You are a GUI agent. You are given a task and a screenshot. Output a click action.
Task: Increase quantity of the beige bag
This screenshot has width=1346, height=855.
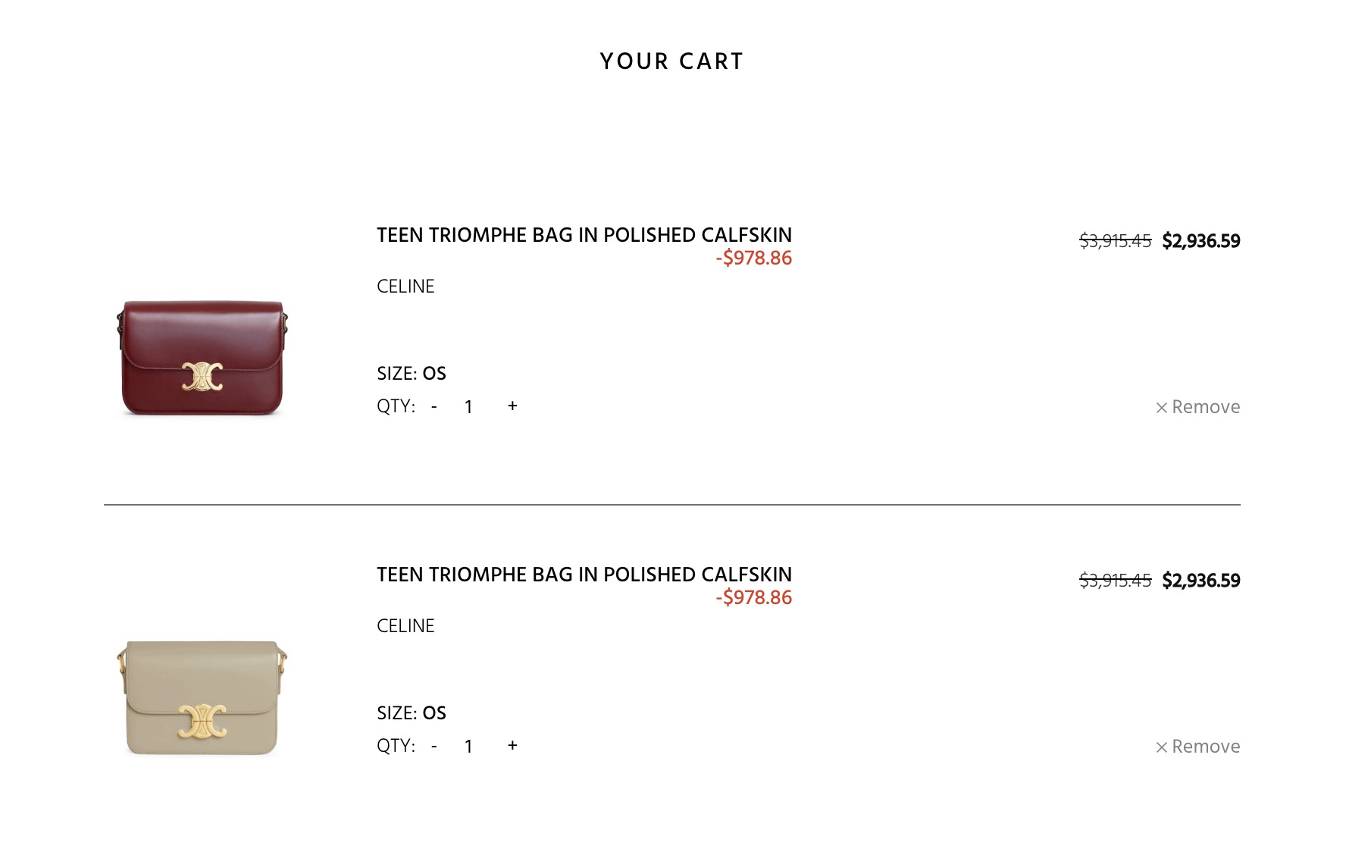(512, 746)
